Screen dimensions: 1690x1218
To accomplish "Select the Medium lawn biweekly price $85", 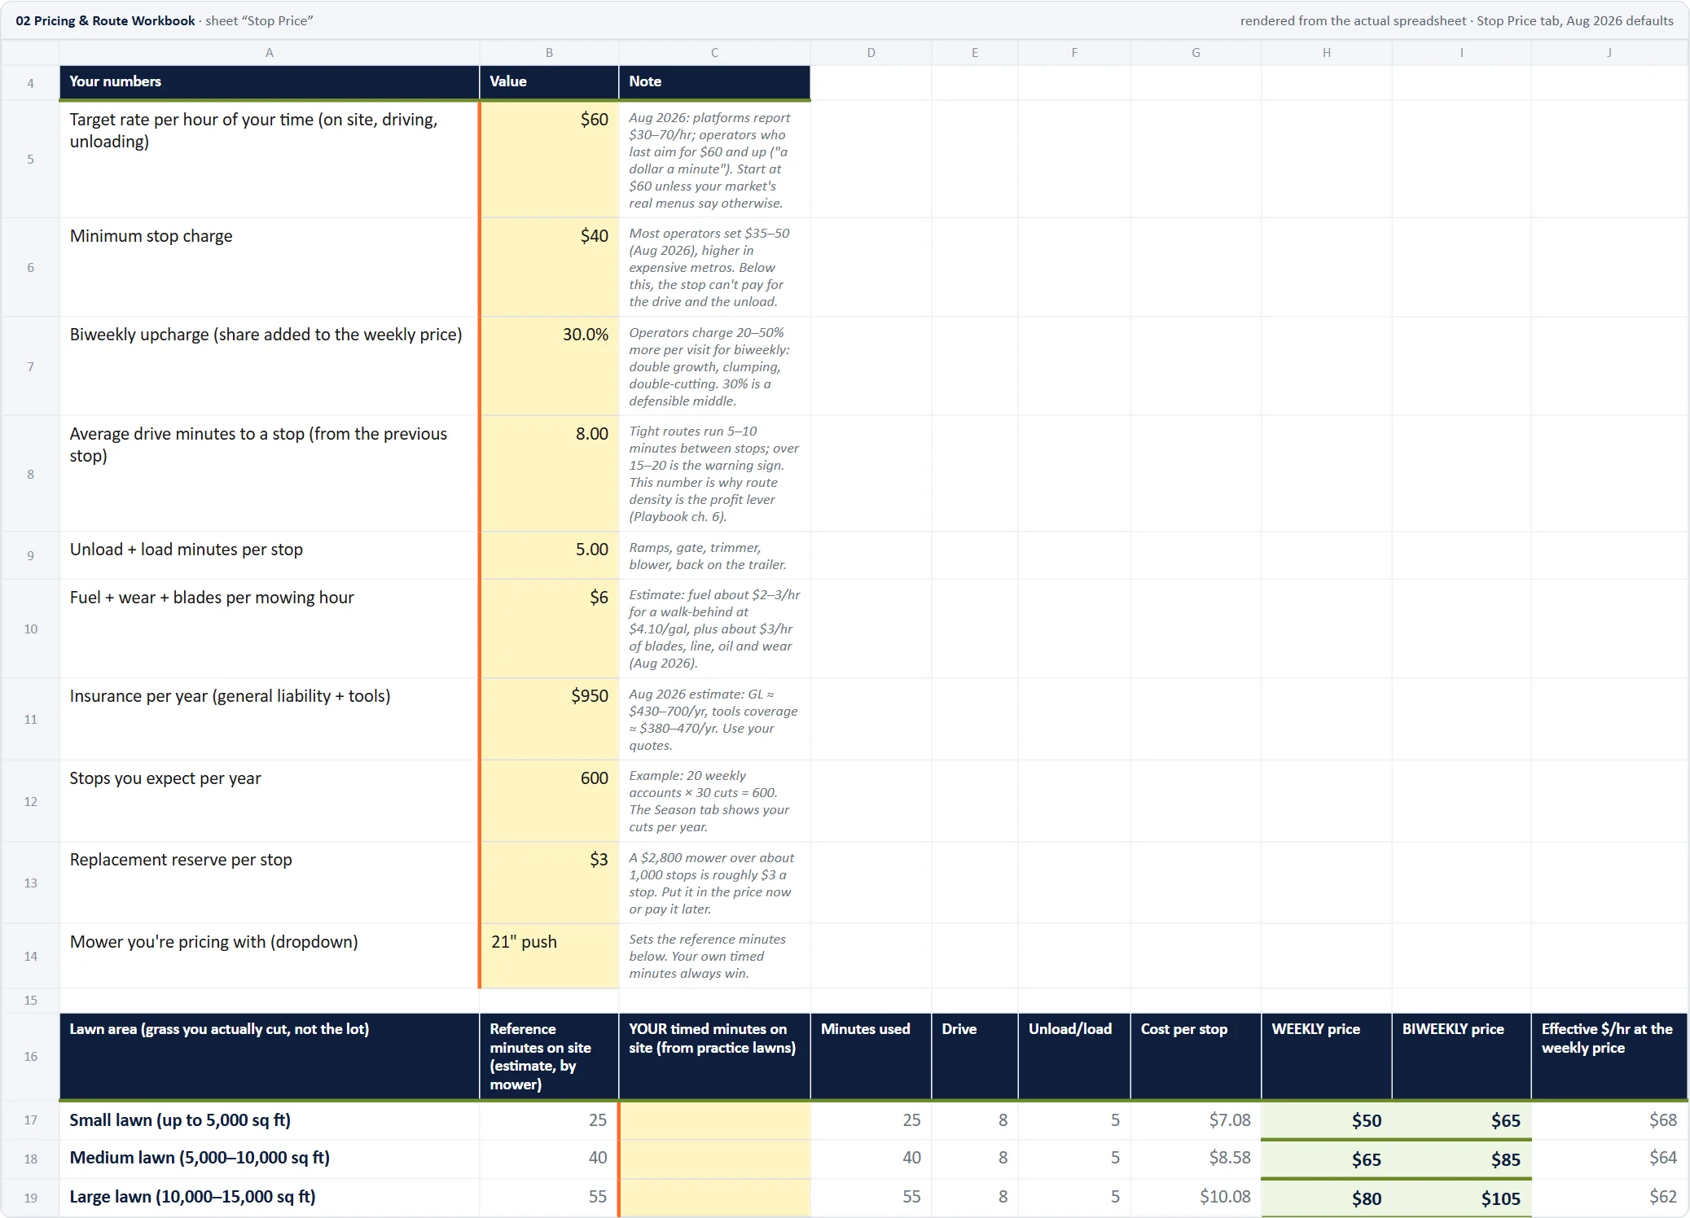I will tap(1462, 1159).
